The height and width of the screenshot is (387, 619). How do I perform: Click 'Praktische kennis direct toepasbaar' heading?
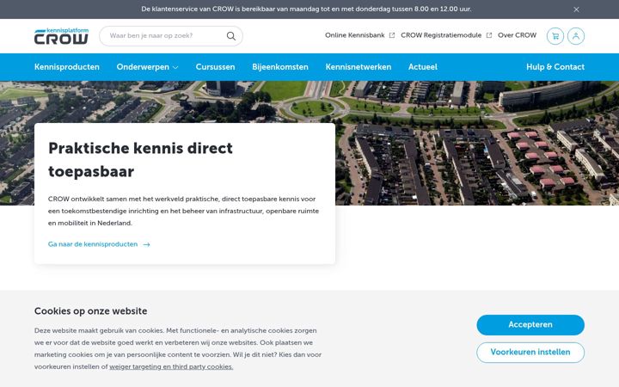(x=140, y=160)
